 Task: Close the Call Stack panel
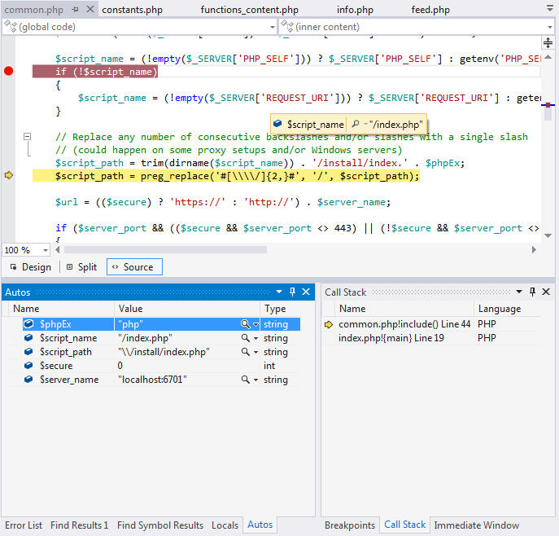(546, 292)
